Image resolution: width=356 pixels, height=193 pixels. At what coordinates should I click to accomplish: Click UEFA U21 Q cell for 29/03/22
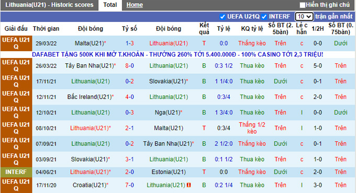coord(16,43)
